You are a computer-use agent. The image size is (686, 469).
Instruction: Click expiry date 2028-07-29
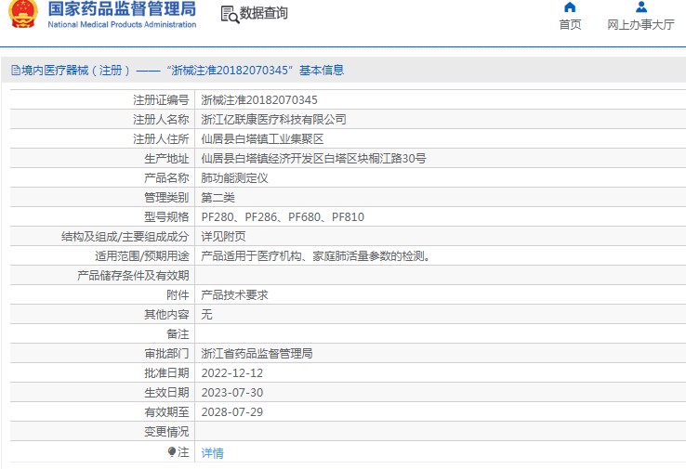pyautogui.click(x=231, y=411)
